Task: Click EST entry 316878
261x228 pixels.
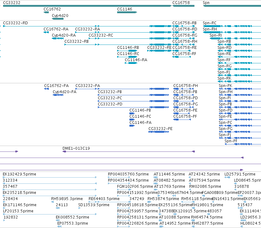Action: pyautogui.click(x=242, y=187)
